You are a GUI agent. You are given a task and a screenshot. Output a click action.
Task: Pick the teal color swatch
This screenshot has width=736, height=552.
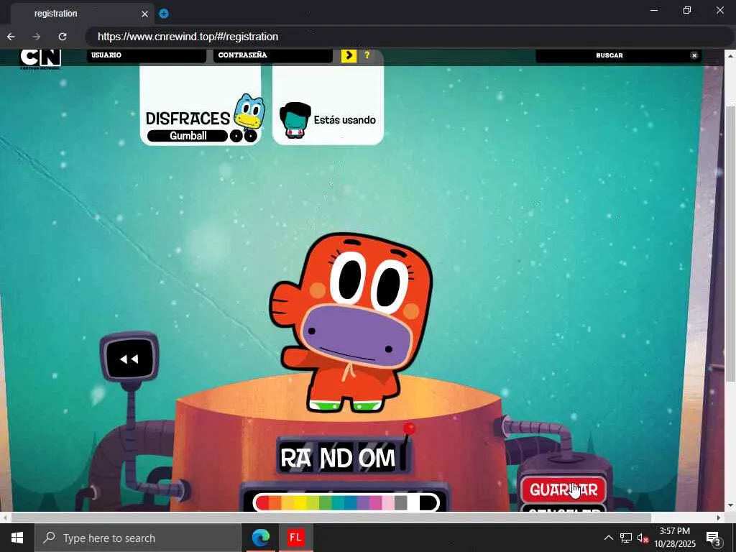(338, 502)
